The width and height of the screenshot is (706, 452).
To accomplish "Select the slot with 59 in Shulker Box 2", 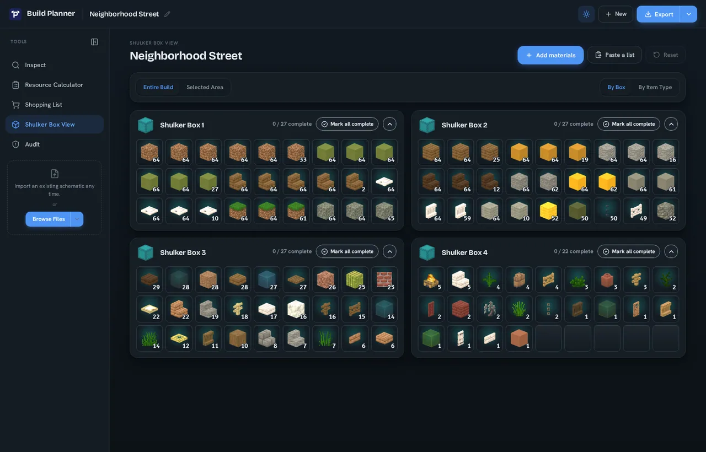I will pyautogui.click(x=461, y=211).
